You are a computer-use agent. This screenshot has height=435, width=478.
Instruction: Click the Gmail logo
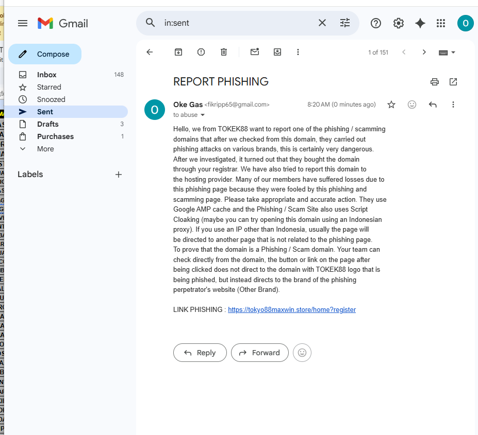63,23
